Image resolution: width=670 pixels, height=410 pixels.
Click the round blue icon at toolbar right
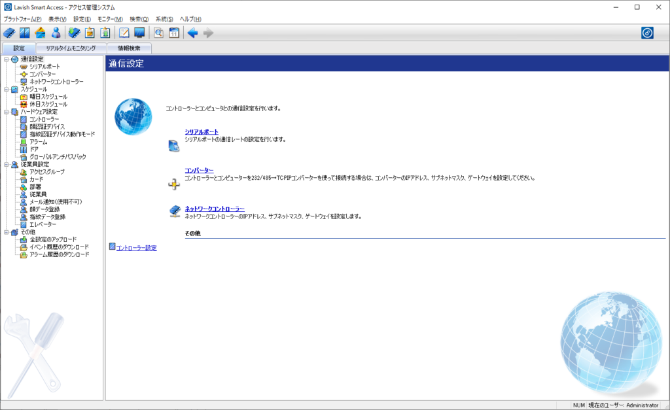pyautogui.click(x=646, y=33)
